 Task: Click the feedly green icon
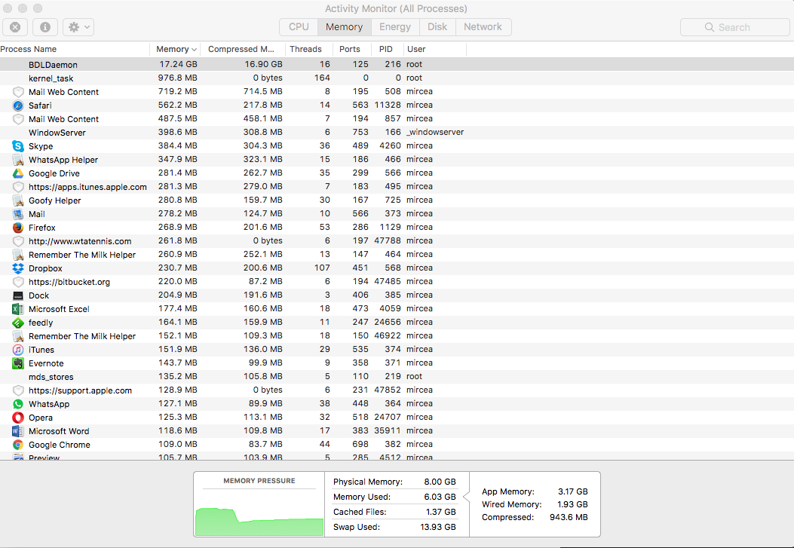pyautogui.click(x=18, y=323)
